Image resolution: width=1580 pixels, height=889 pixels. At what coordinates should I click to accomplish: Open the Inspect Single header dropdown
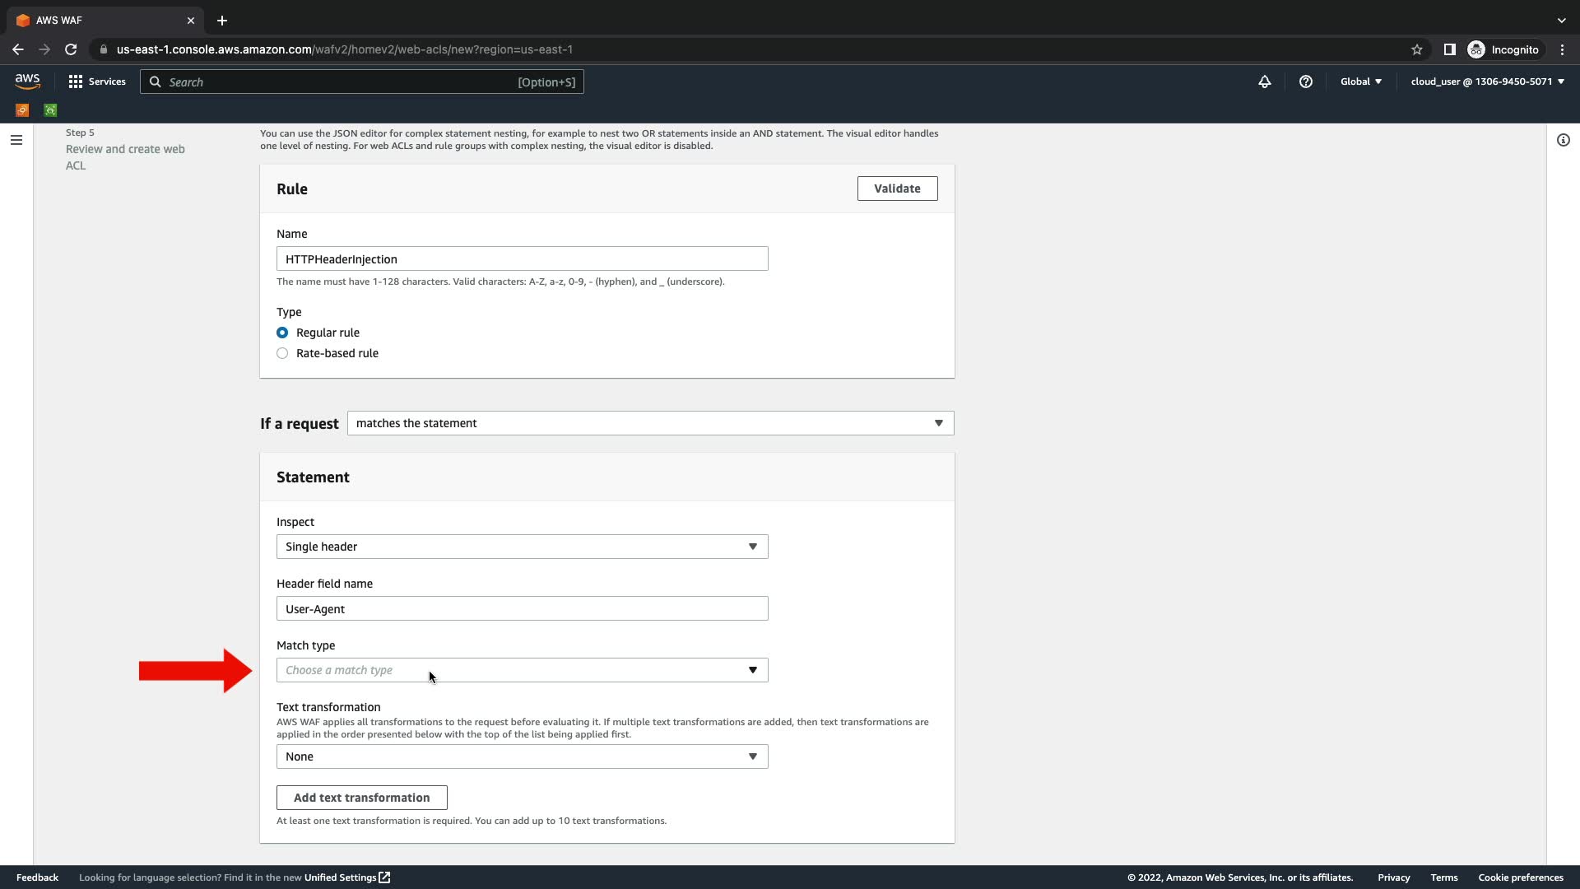pos(522,547)
